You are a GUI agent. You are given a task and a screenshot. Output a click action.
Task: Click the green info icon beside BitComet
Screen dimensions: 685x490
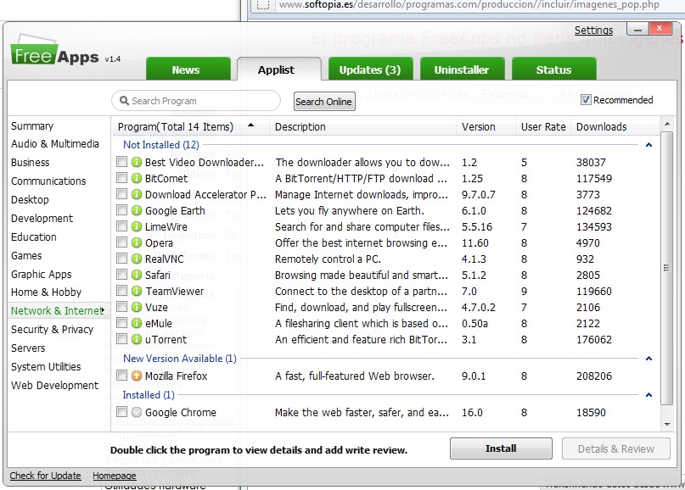[137, 178]
